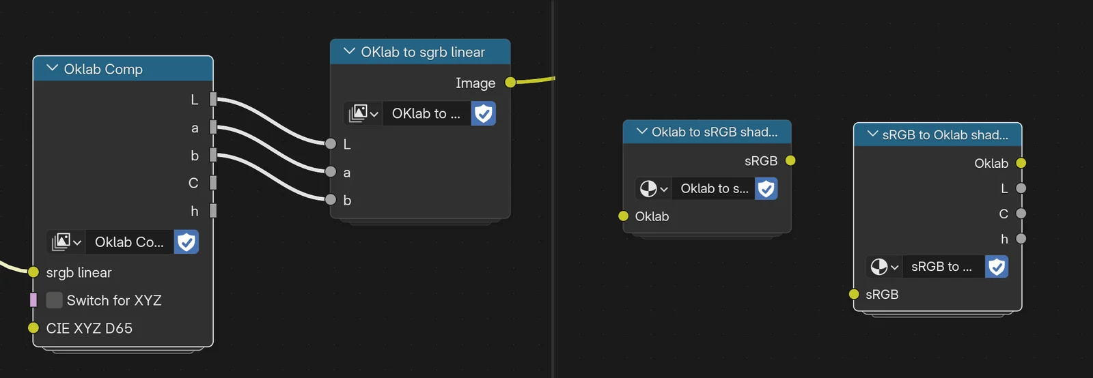The width and height of the screenshot is (1093, 378).
Task: Open shader group browser in sRGB to Oklab node
Action: click(x=884, y=267)
